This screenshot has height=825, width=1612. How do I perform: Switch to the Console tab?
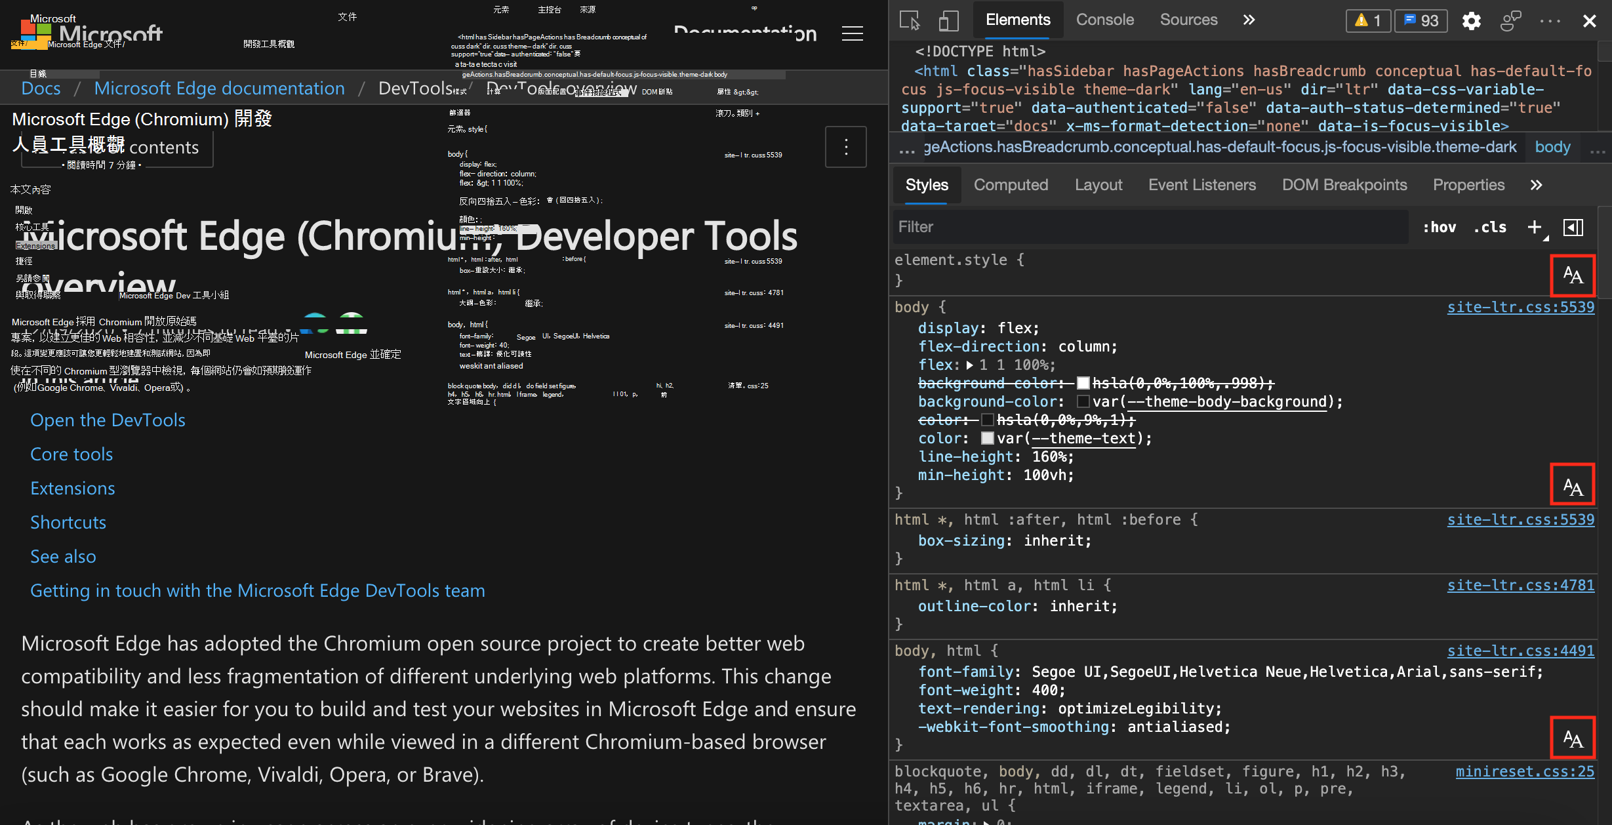(x=1105, y=20)
